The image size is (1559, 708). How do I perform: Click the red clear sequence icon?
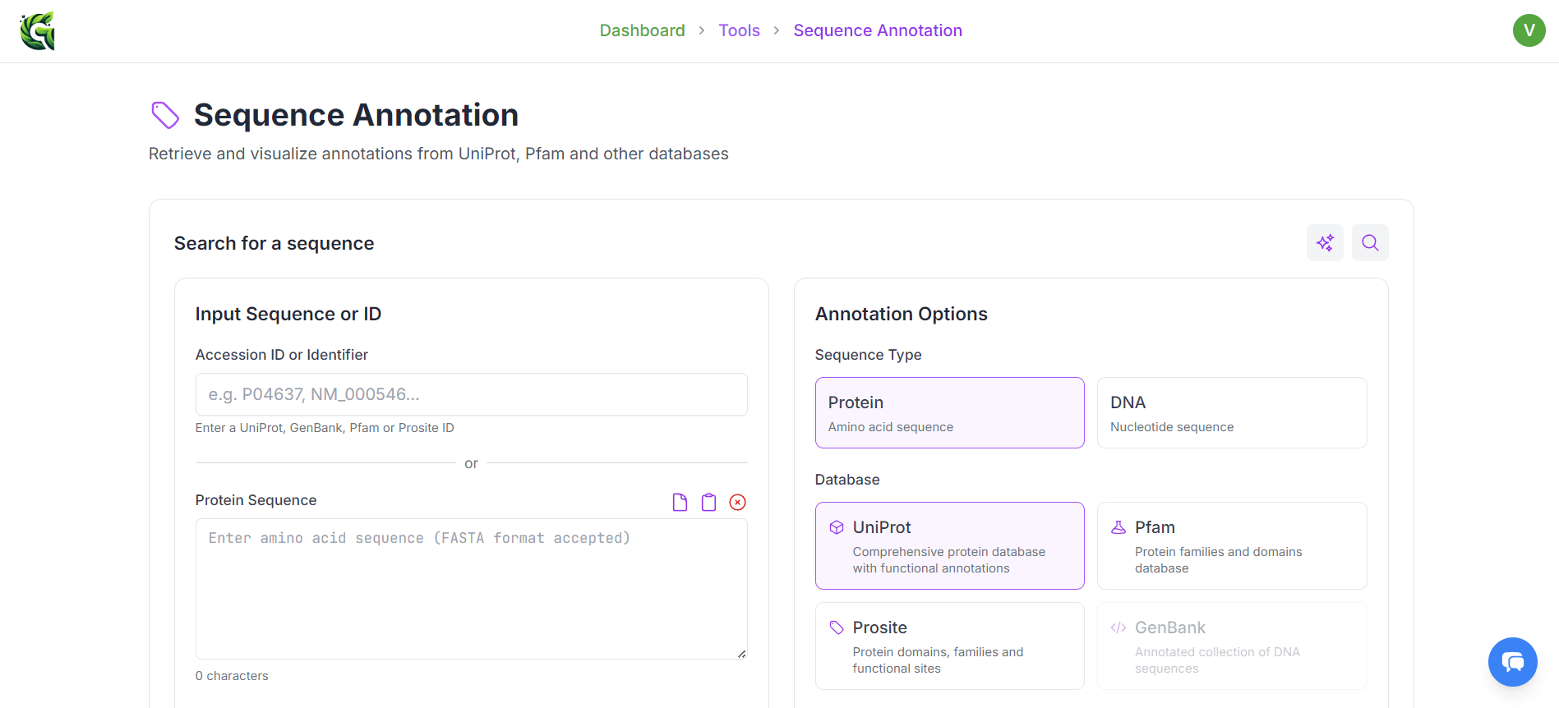click(x=738, y=503)
